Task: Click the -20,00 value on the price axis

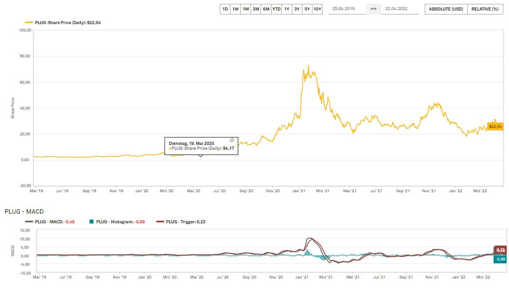Action: [x=25, y=186]
